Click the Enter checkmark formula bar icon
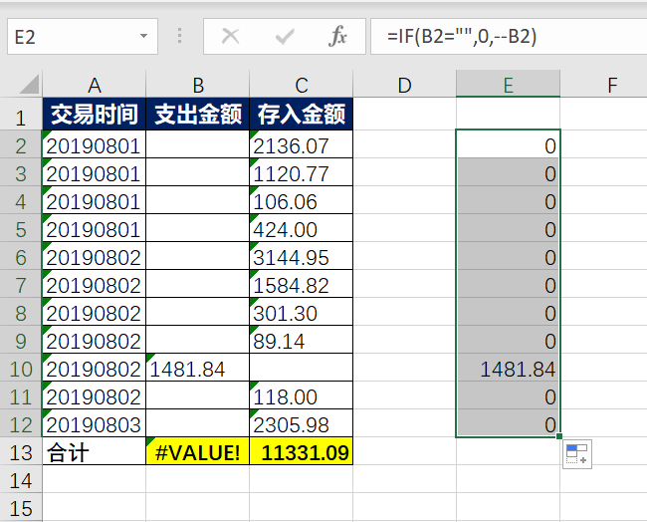 (x=285, y=36)
